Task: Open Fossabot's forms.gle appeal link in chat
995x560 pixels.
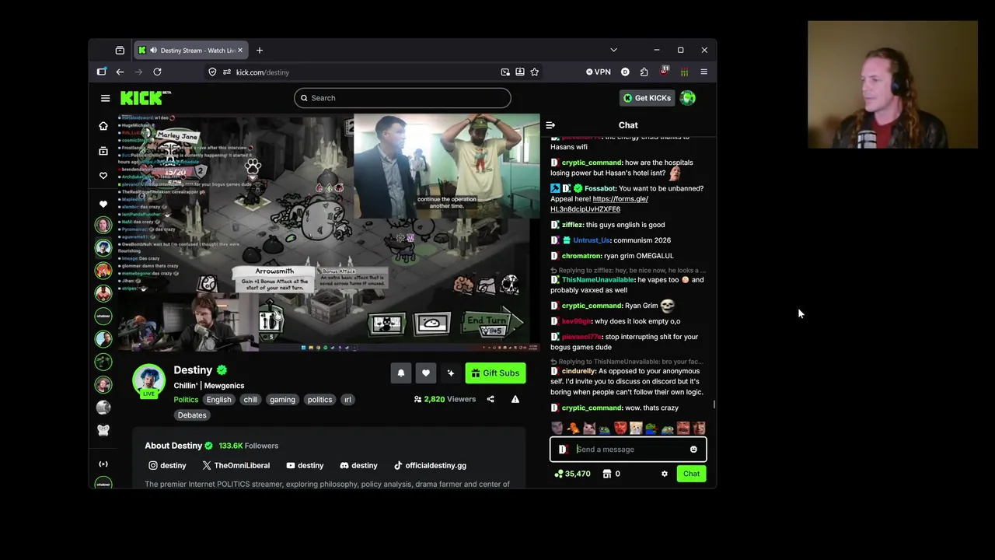Action: 599,204
